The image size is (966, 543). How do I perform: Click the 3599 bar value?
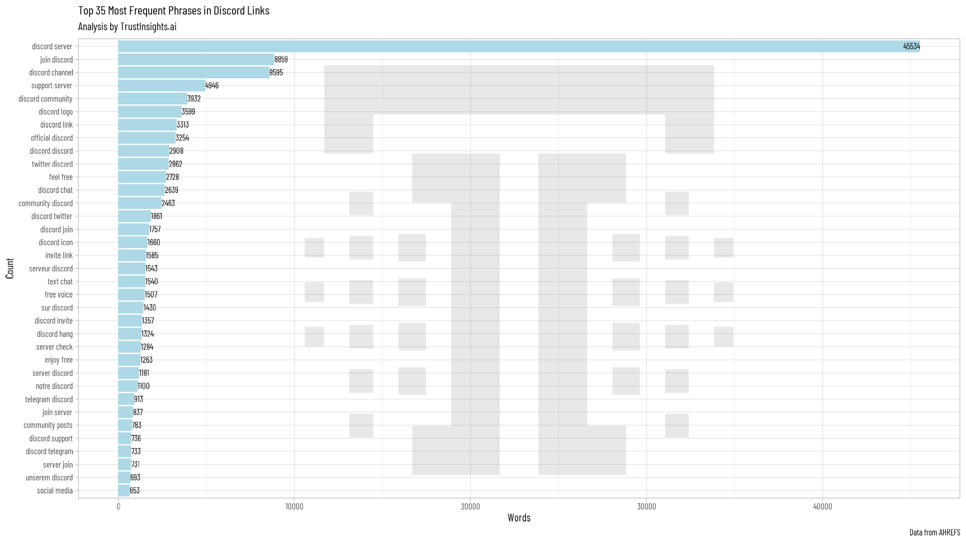click(x=188, y=112)
